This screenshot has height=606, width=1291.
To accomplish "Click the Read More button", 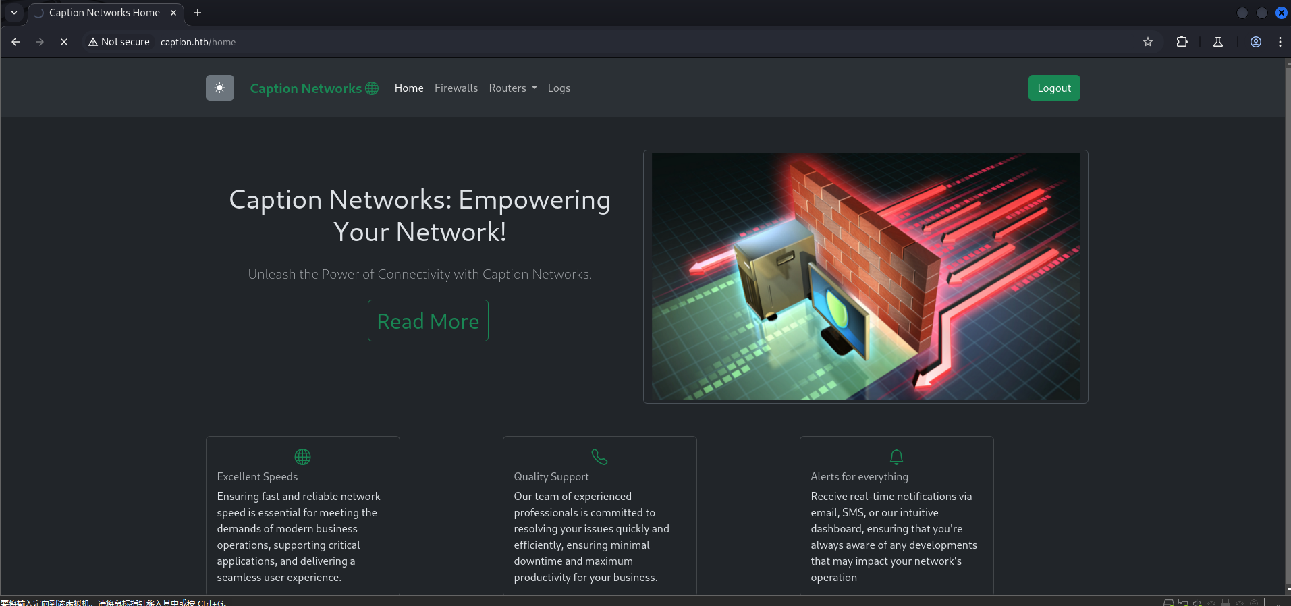I will coord(428,321).
